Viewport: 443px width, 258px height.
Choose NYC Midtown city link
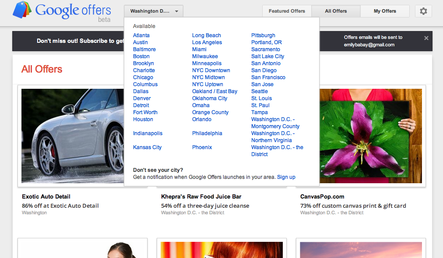[208, 77]
